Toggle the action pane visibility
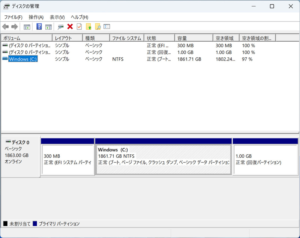This screenshot has height=238, width=300. coord(48,26)
